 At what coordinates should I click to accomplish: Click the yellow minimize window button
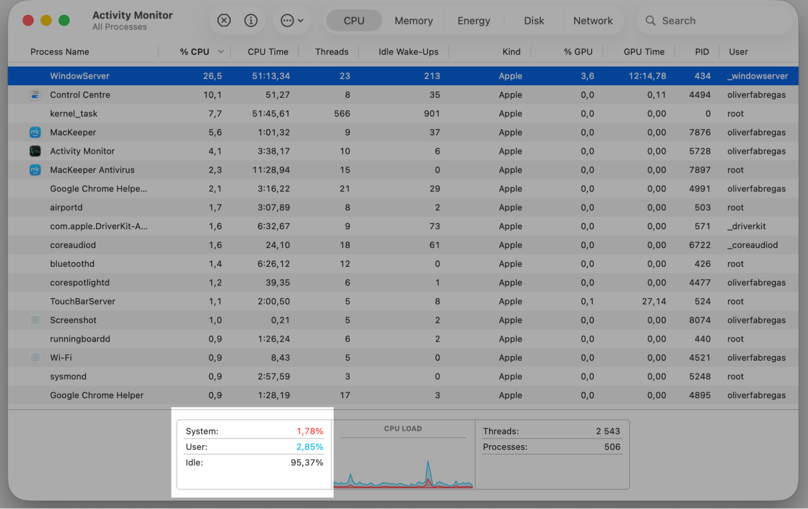coord(46,20)
